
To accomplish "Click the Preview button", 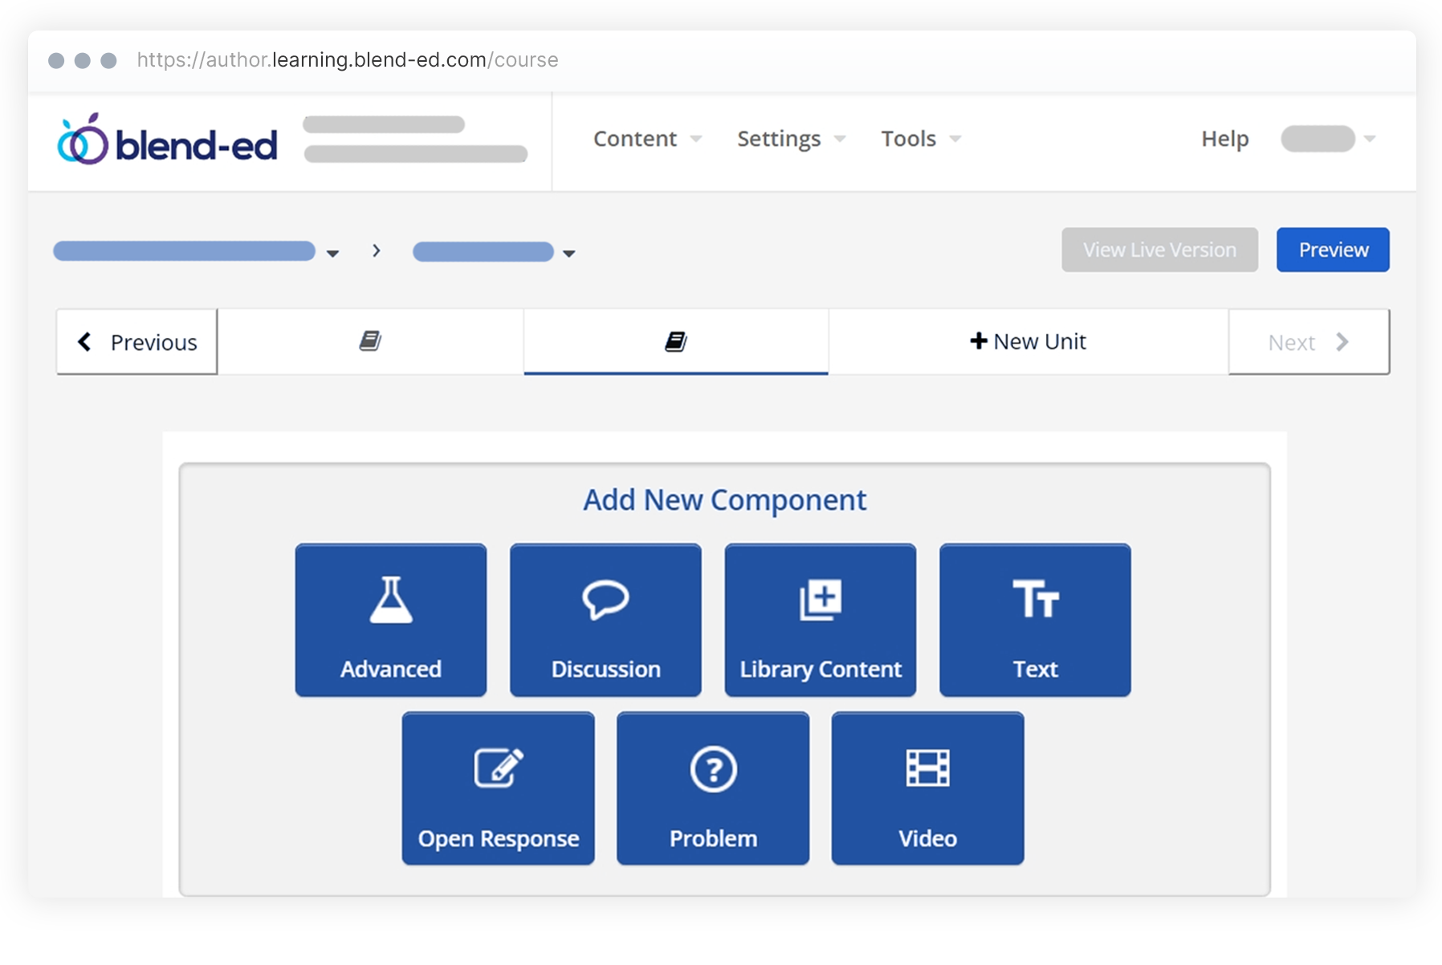I will point(1333,250).
